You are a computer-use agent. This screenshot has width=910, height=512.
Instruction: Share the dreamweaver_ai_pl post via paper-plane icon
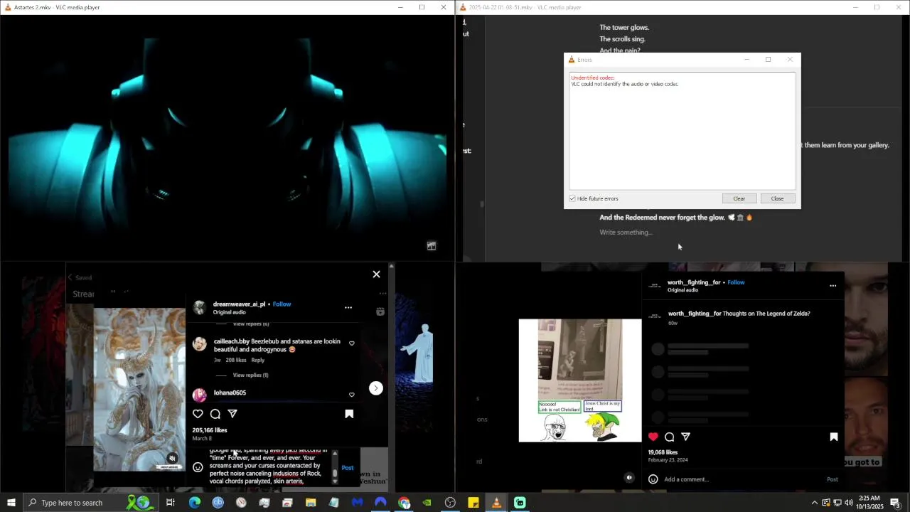tap(232, 414)
